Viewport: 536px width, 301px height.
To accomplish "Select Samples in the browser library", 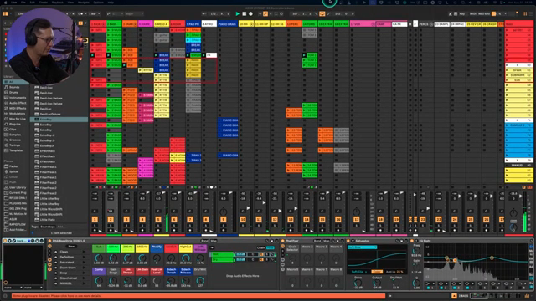I will pyautogui.click(x=15, y=135).
